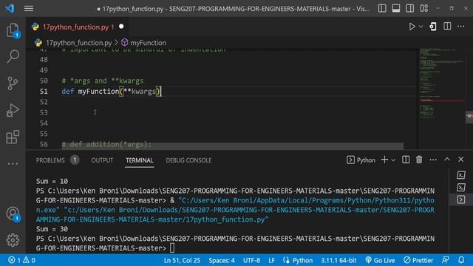The width and height of the screenshot is (473, 266).
Task: Open Run and Debug view
Action: pyautogui.click(x=13, y=110)
